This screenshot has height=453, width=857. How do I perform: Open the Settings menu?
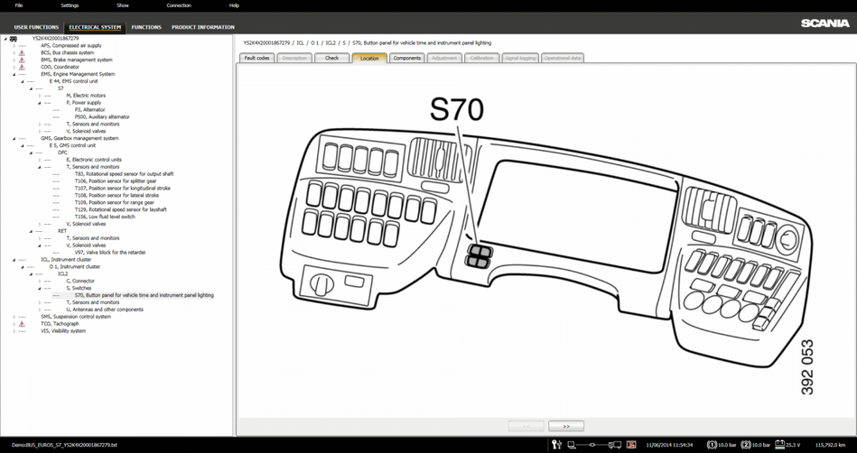pyautogui.click(x=70, y=5)
